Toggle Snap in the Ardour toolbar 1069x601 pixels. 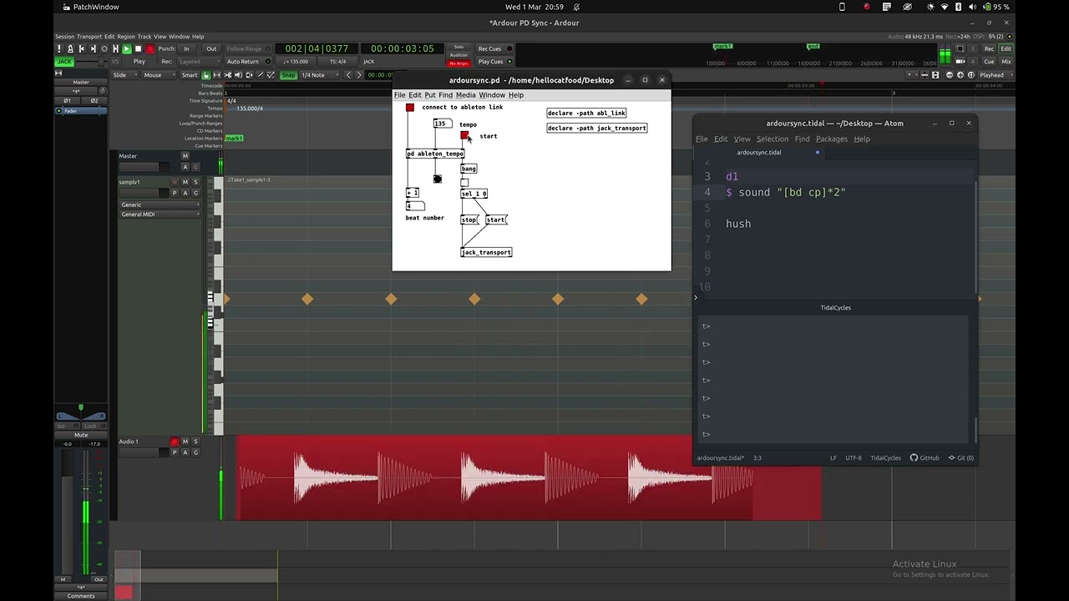coord(288,75)
